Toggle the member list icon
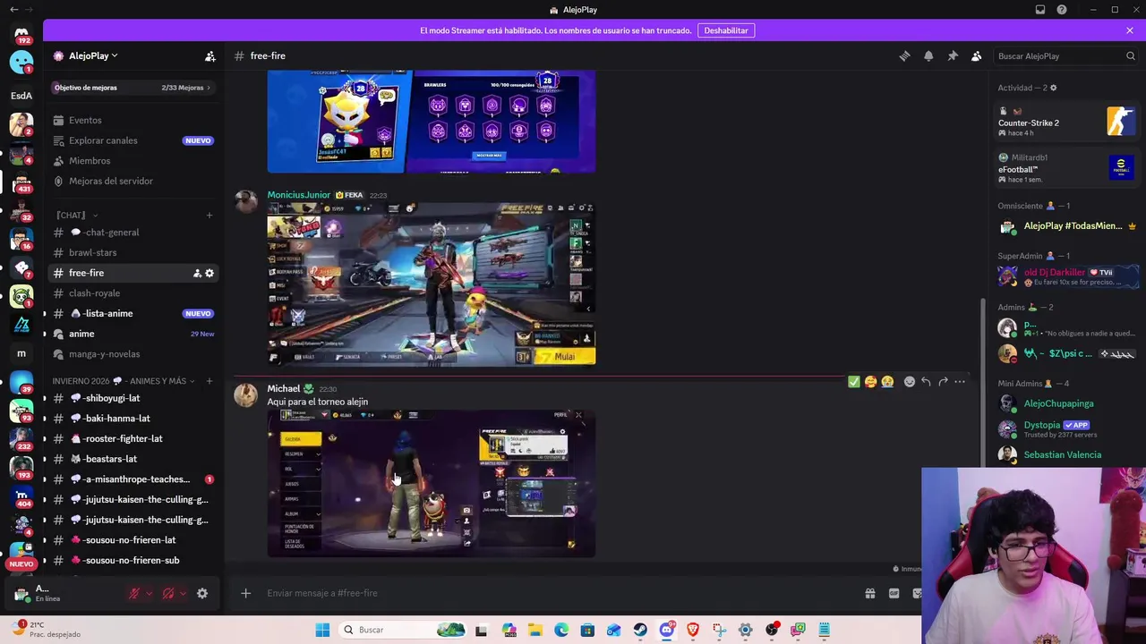Viewport: 1146px width, 644px height. 977,55
